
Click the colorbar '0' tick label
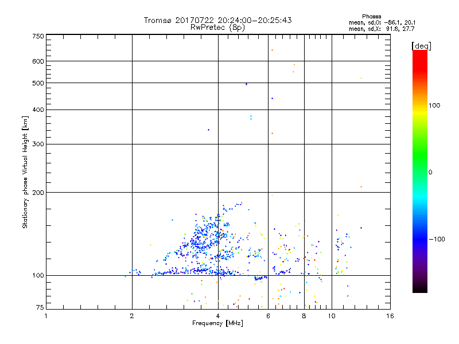tap(430, 173)
